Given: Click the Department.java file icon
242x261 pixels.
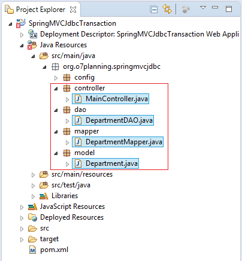Looking at the screenshot, I should click(78, 163).
